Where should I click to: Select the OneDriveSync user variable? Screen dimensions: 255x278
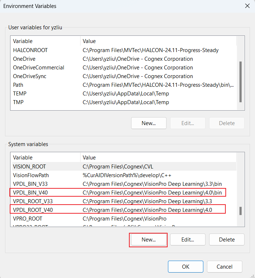(x=124, y=76)
